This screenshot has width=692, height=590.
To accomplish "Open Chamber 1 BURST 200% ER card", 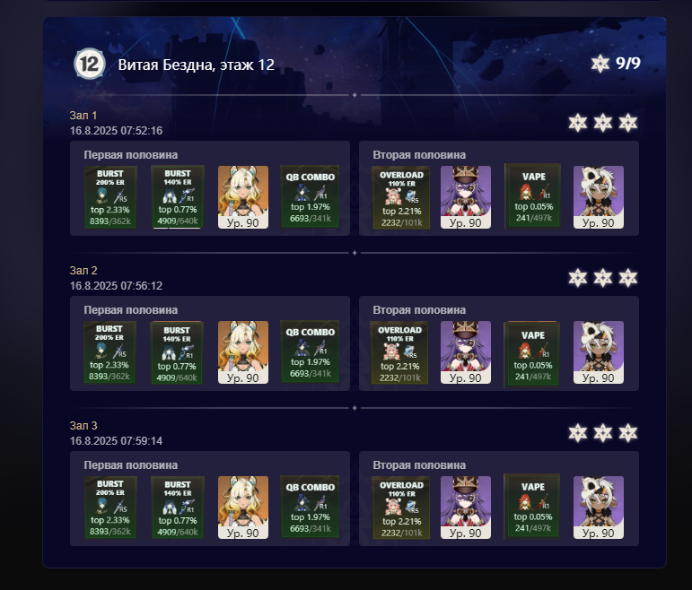I will point(110,197).
